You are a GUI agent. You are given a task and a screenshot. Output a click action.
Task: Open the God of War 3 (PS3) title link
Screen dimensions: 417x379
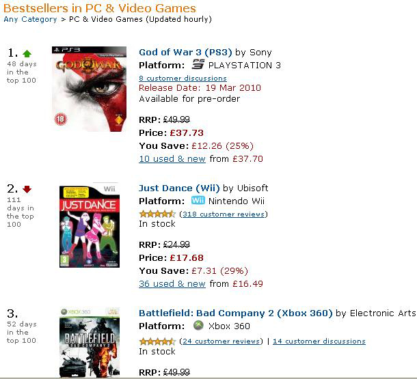pyautogui.click(x=185, y=52)
